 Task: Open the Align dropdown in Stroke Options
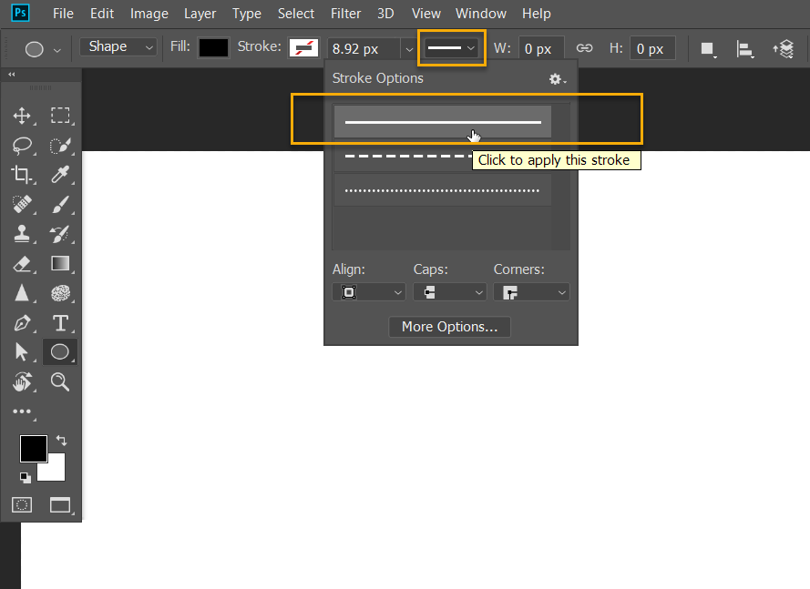tap(368, 291)
